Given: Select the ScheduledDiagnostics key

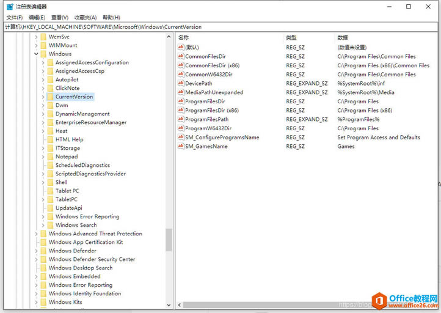Looking at the screenshot, I should (82, 165).
